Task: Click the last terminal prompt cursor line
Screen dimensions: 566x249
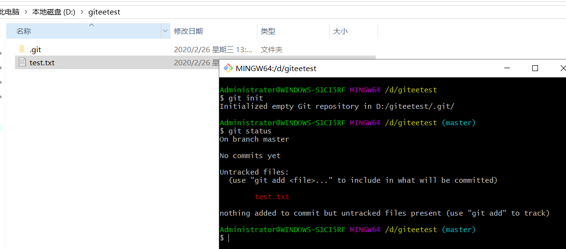Action: (225, 238)
